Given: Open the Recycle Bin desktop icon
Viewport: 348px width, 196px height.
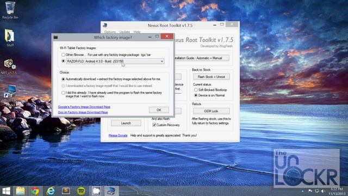Looking at the screenshot, I should 10,10.
